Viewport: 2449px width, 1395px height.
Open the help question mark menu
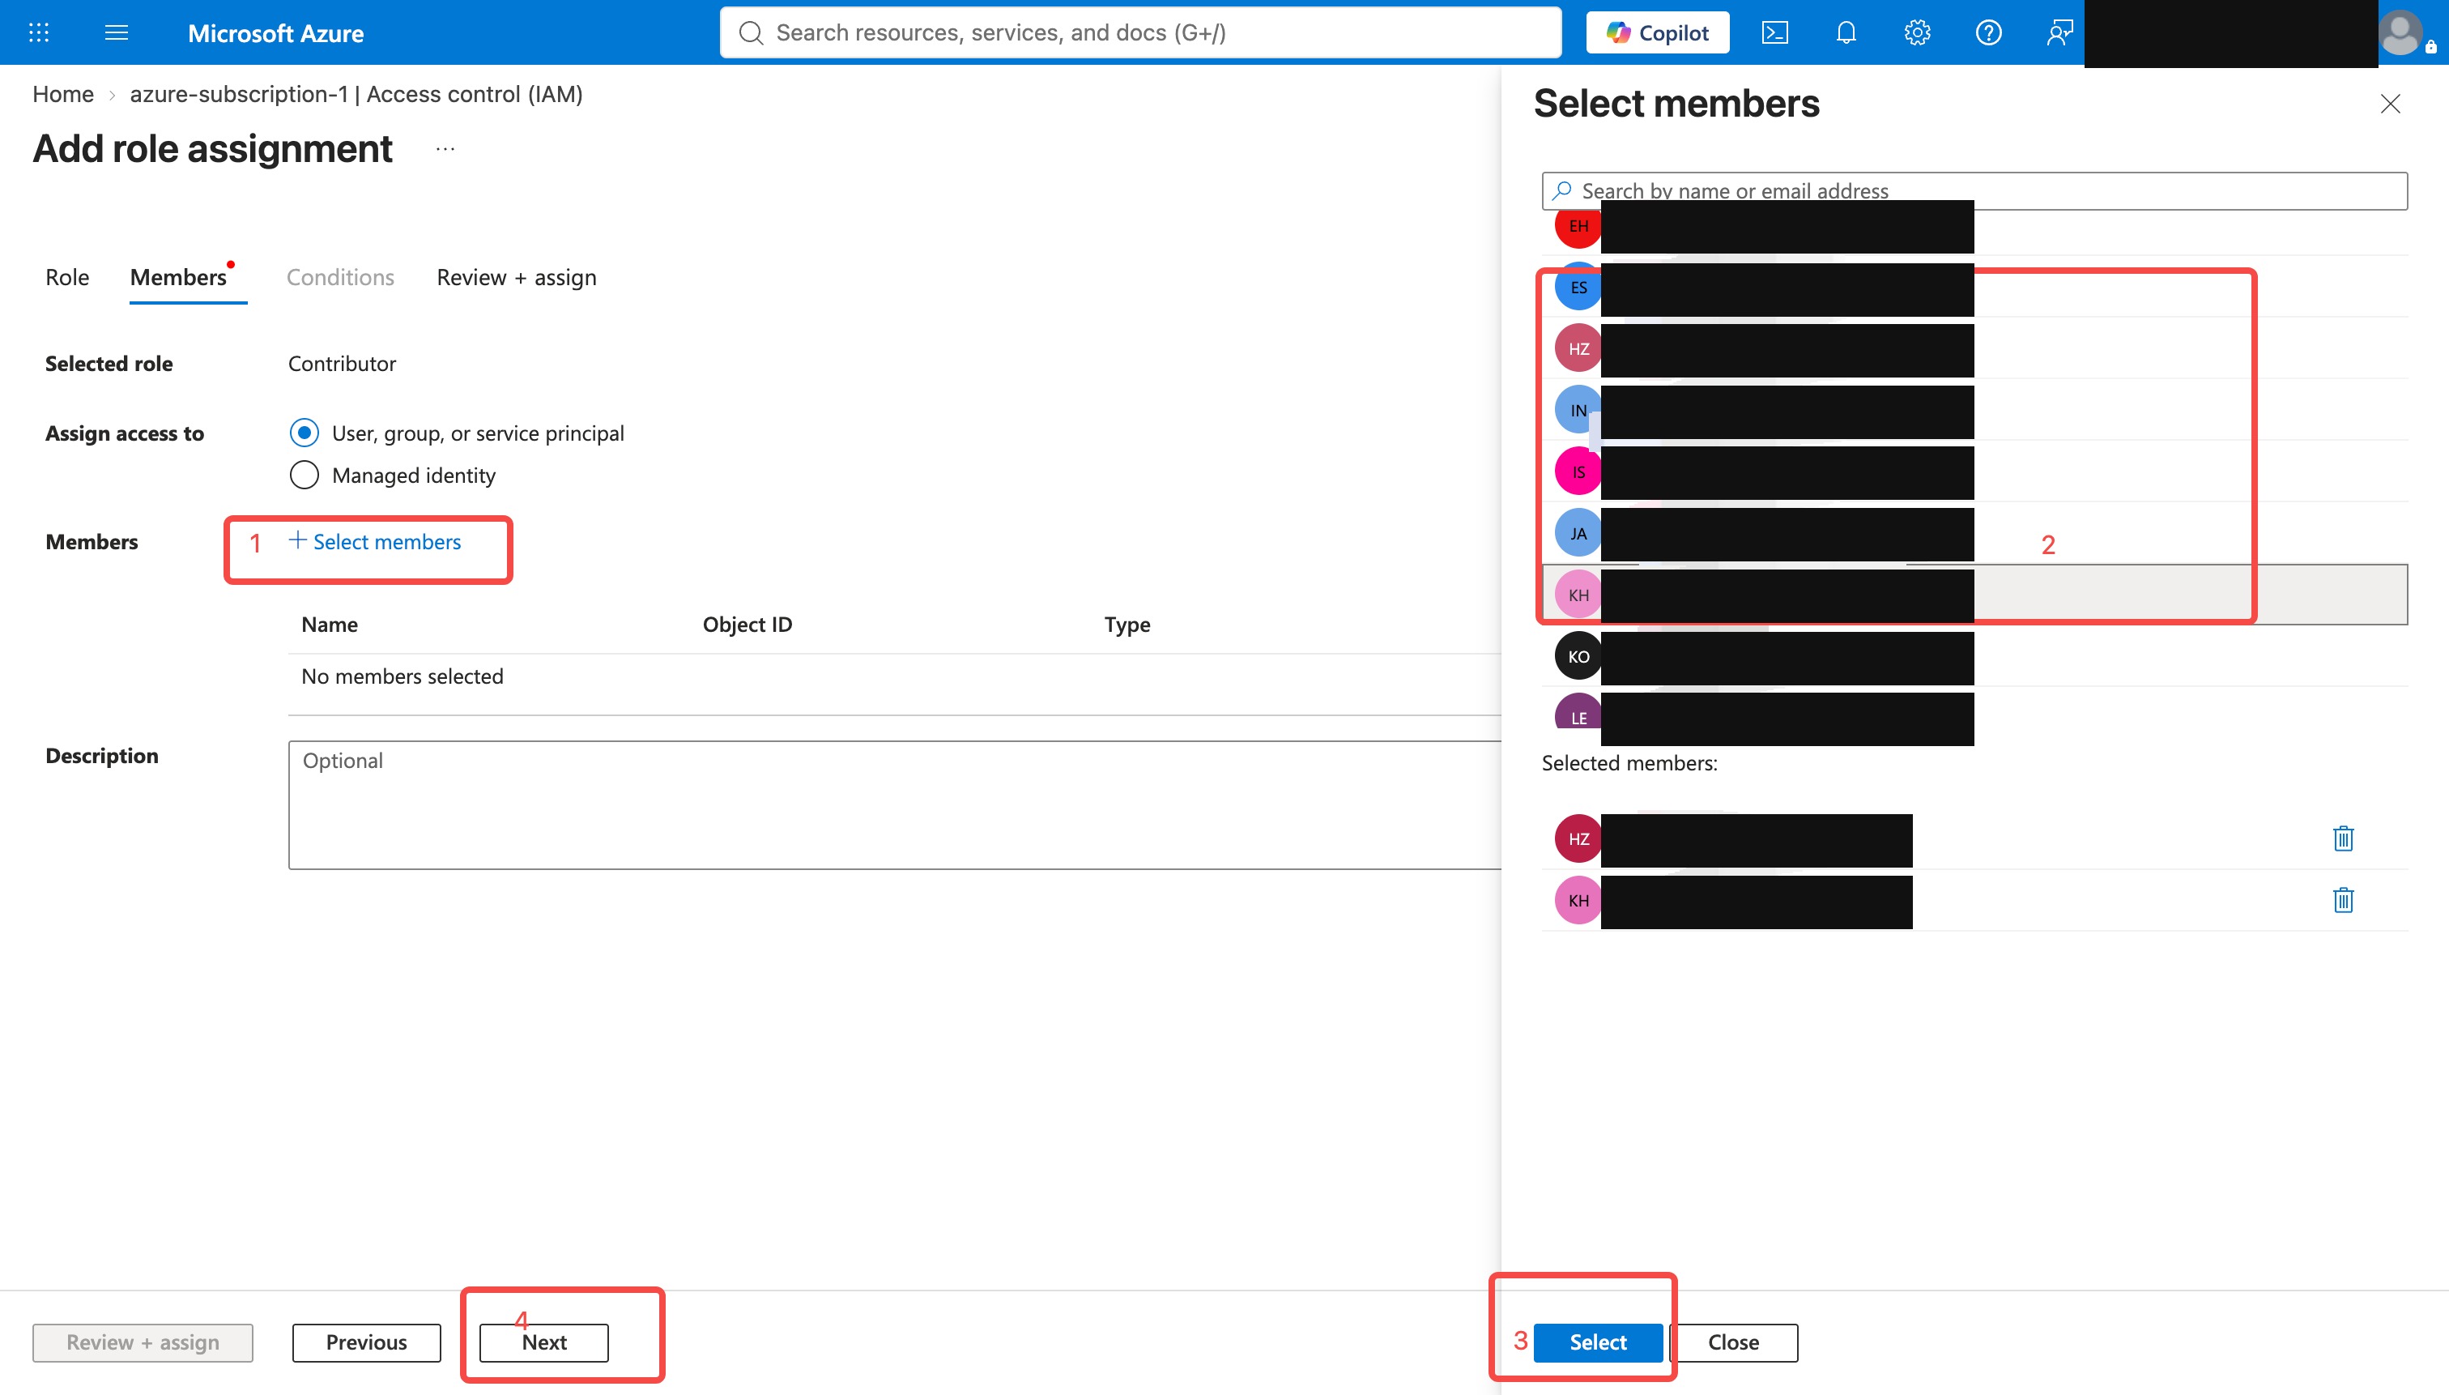(x=1988, y=32)
